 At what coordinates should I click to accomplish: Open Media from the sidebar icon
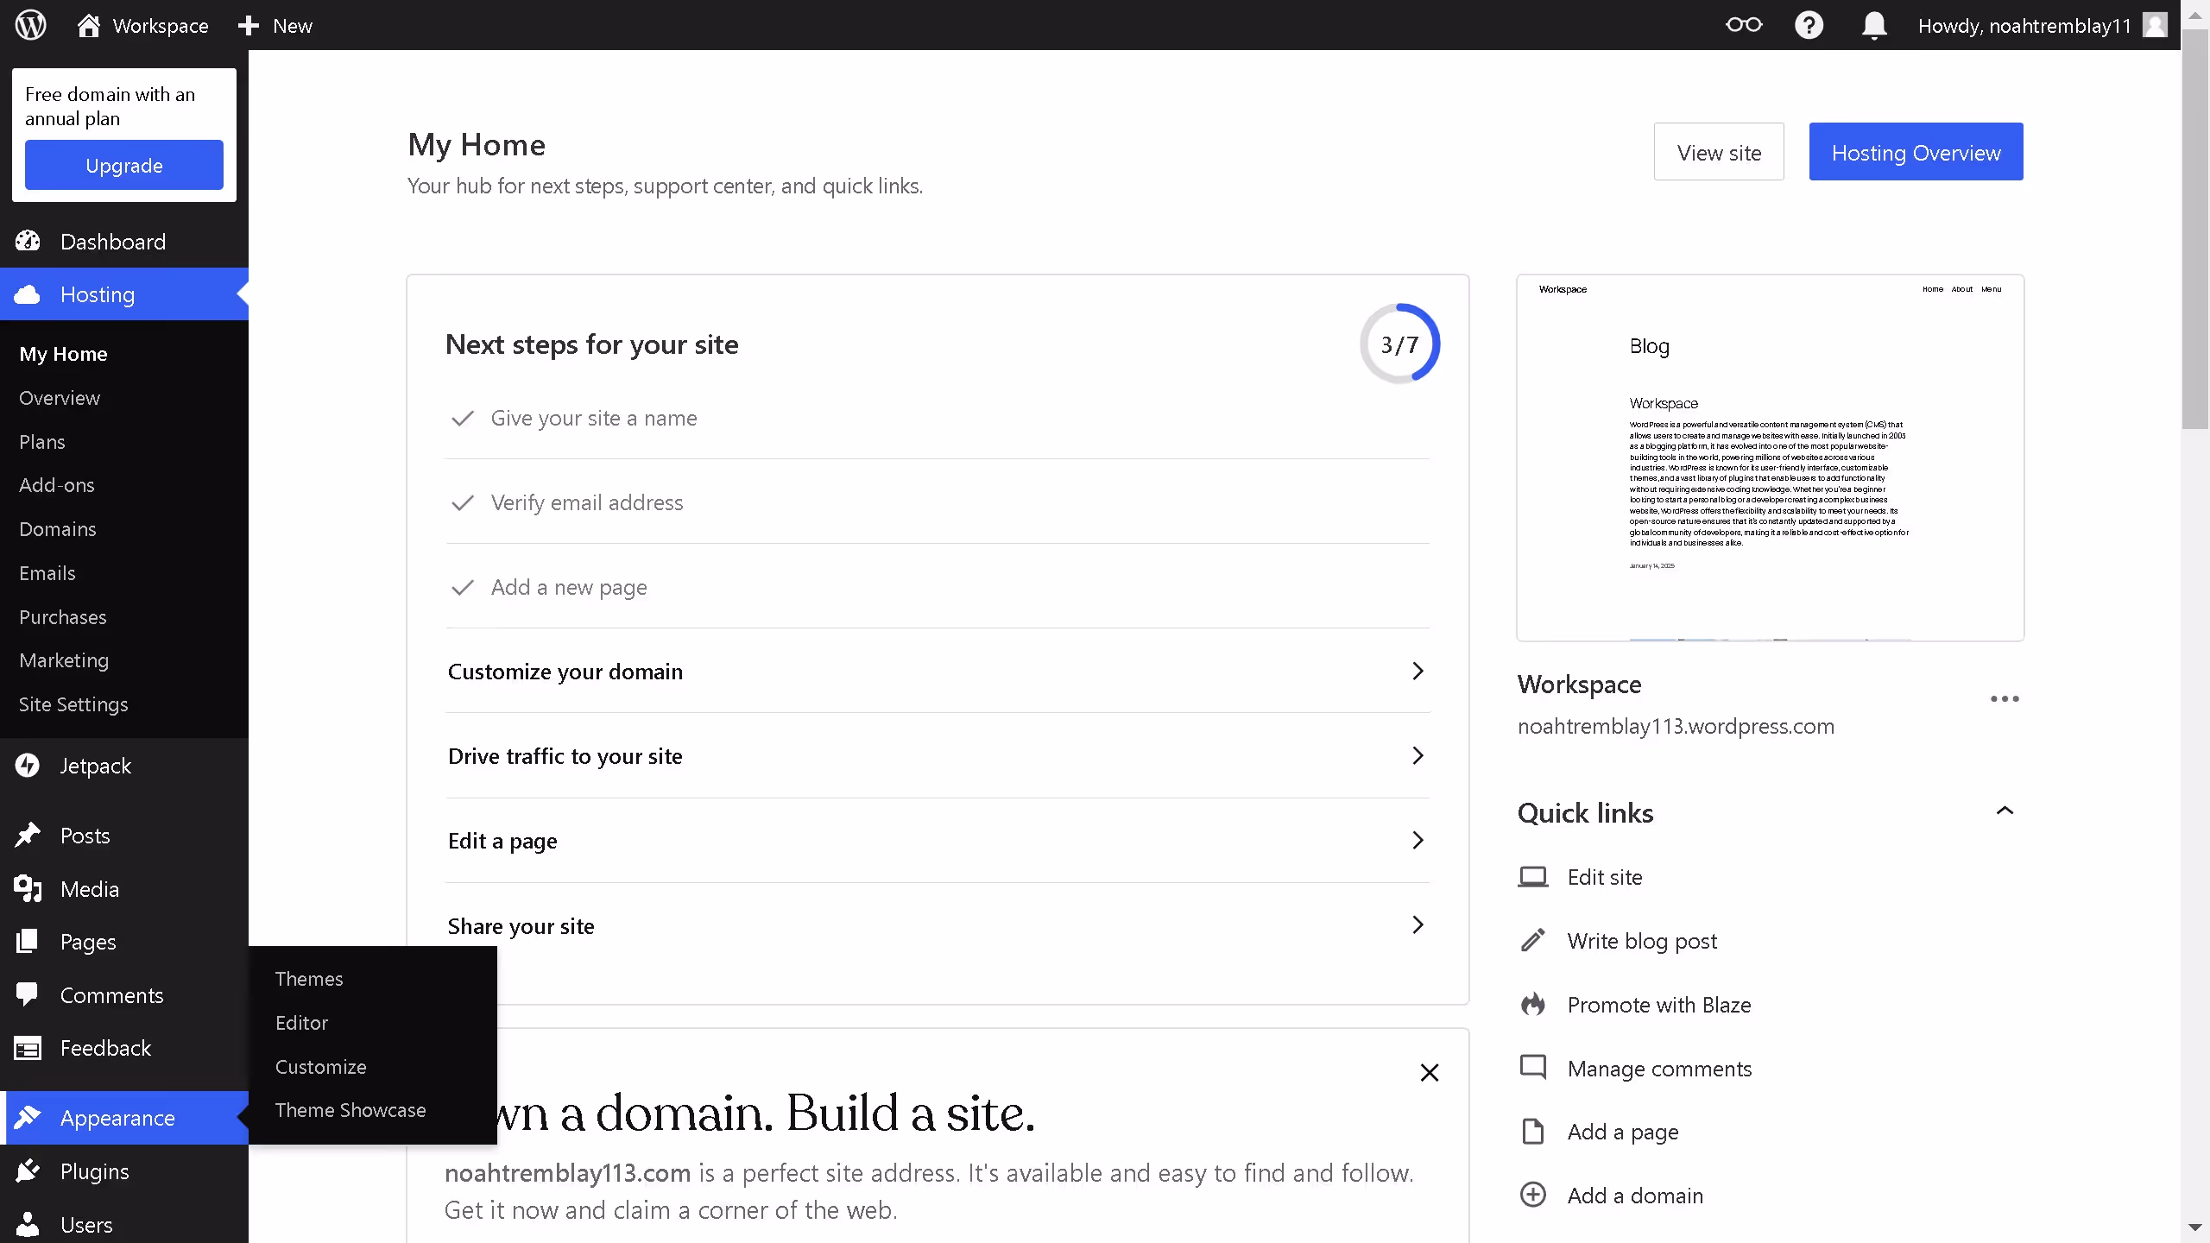(x=28, y=888)
